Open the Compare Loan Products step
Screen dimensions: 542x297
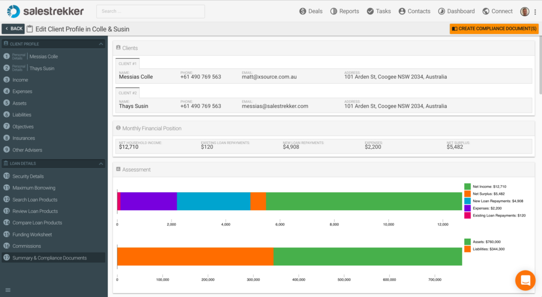click(53, 223)
